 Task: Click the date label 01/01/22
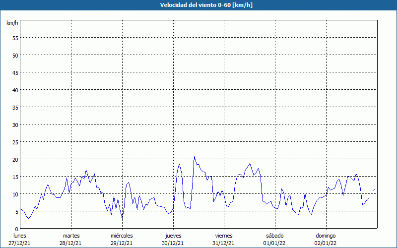[274, 243]
